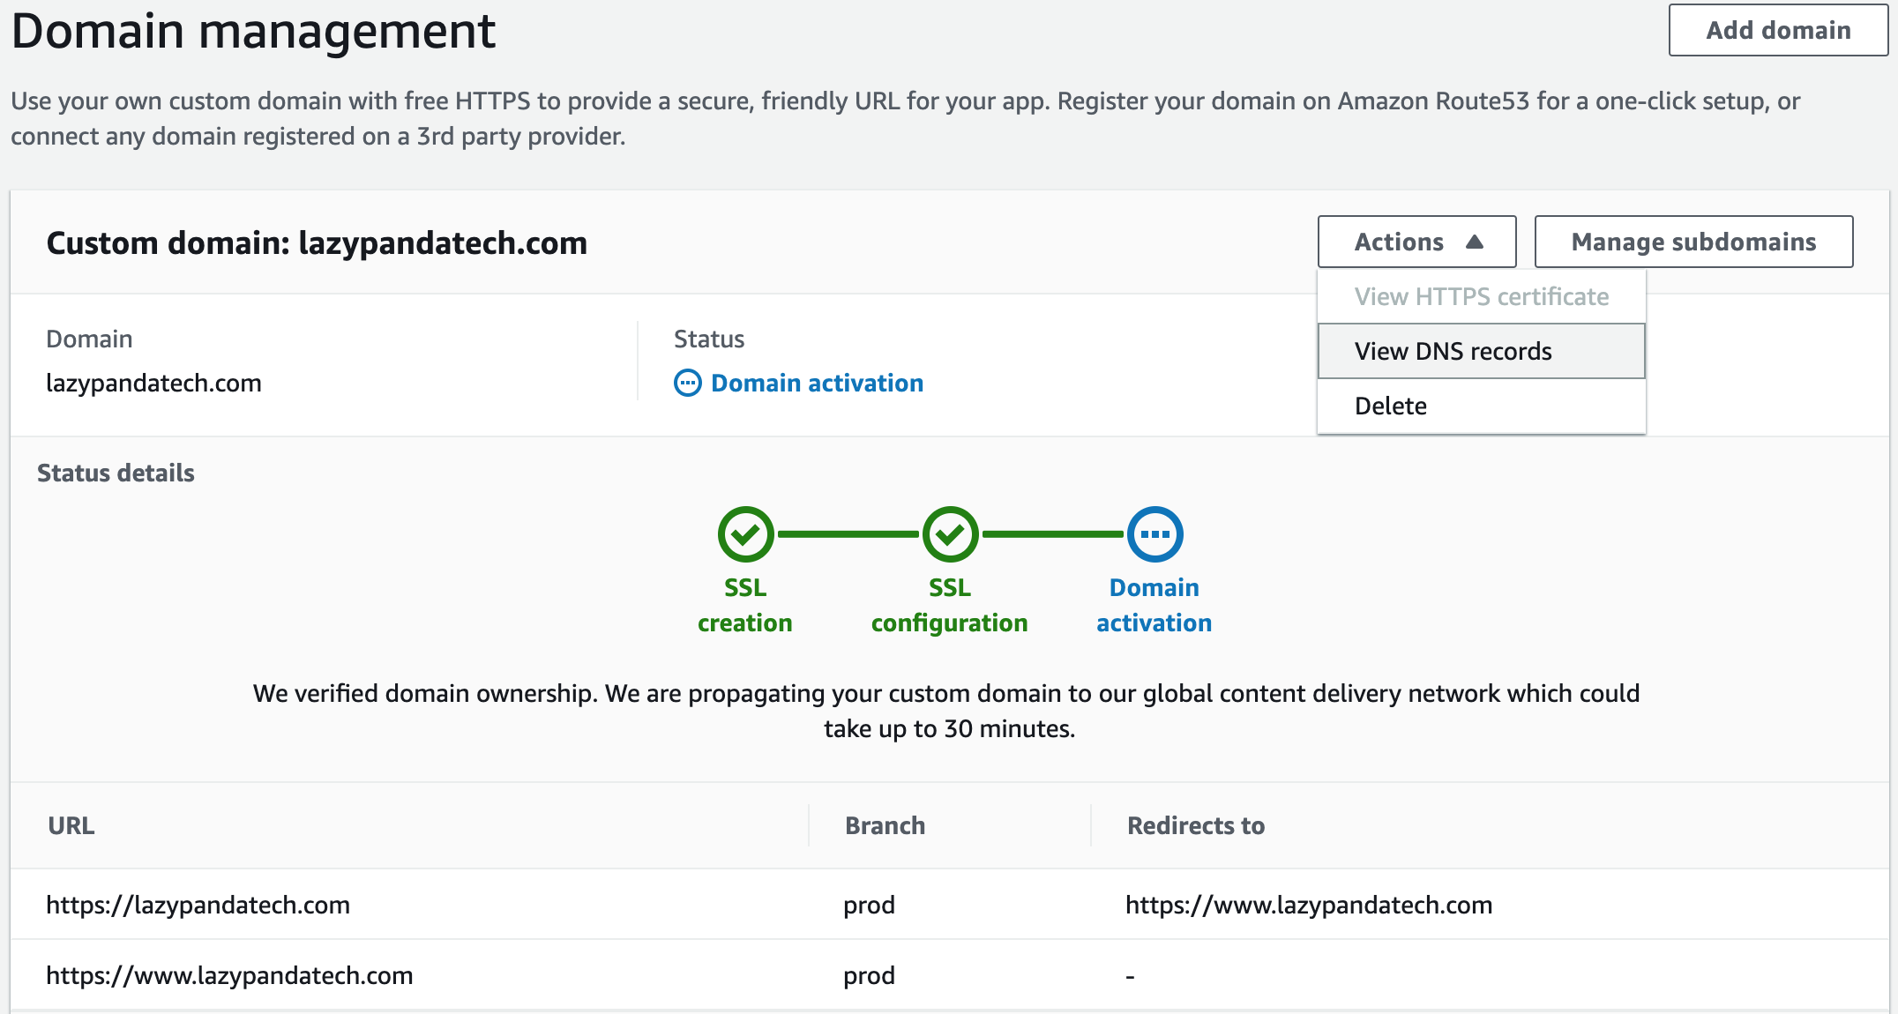Click the Add domain button
1898x1014 pixels.
pos(1777,30)
